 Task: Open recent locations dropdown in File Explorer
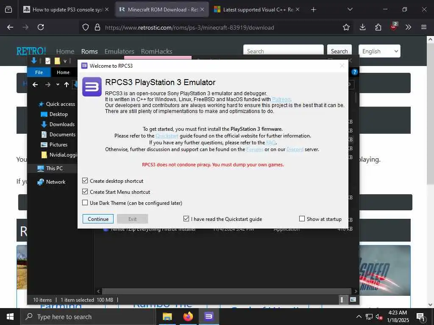coord(58,85)
